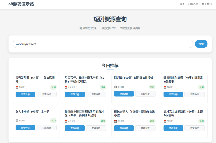Click the a8源码演示站 site logo
Screen dimensions: 216x143
[x=21, y=4]
